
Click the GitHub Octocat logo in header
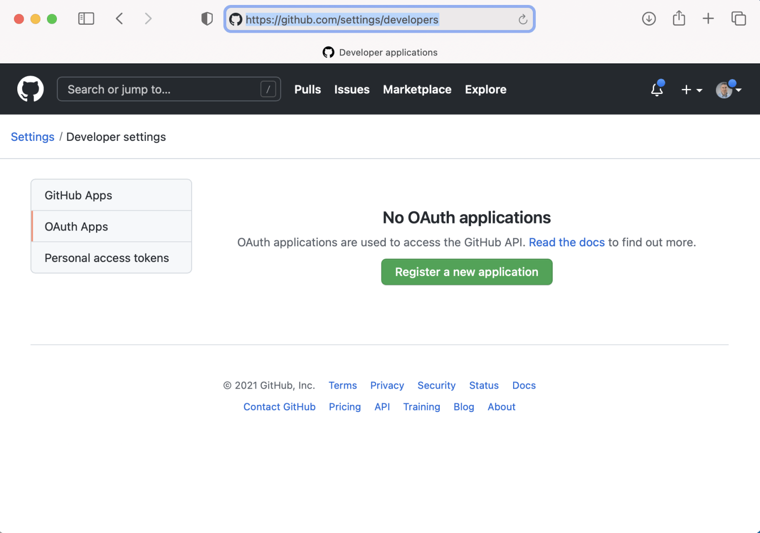[30, 89]
